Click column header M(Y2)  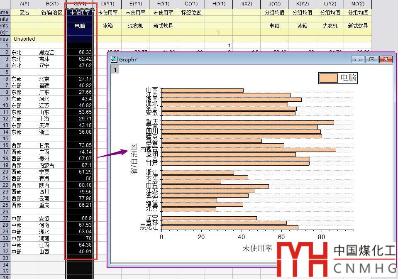358,4
